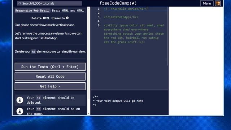
Task: Run the Tests button
Action: pyautogui.click(x=50, y=67)
